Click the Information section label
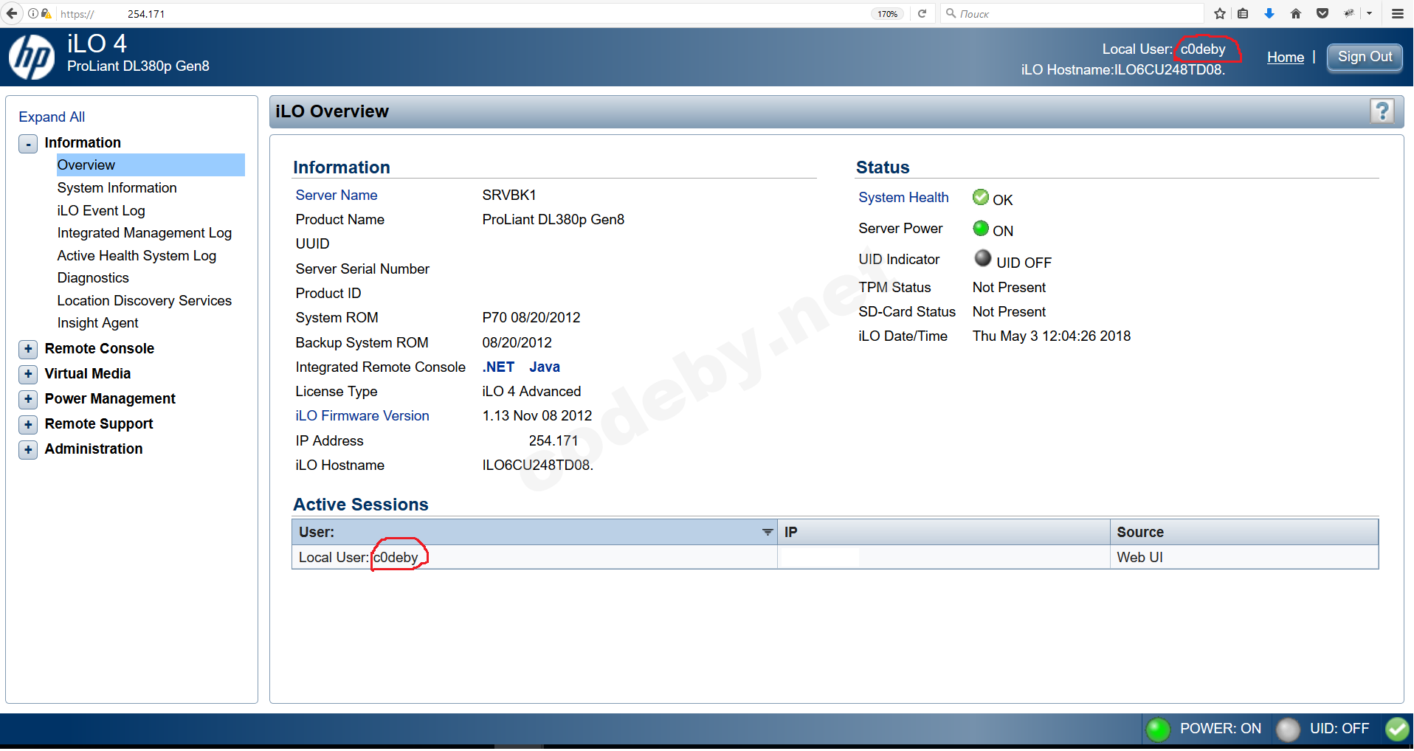Screen dimensions: 1414x751 (83, 143)
